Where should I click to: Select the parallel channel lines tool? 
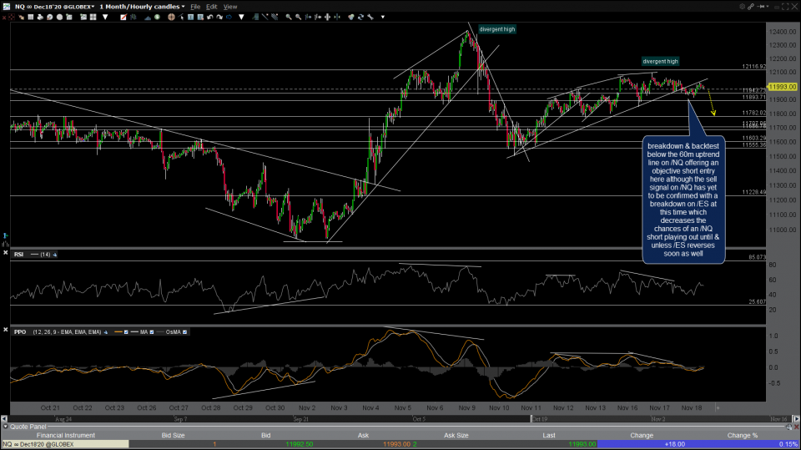tap(275, 17)
